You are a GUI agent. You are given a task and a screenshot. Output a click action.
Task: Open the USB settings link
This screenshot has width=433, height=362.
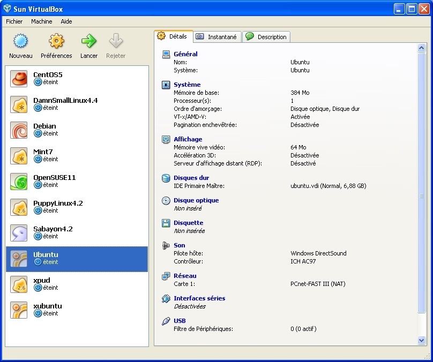[180, 321]
